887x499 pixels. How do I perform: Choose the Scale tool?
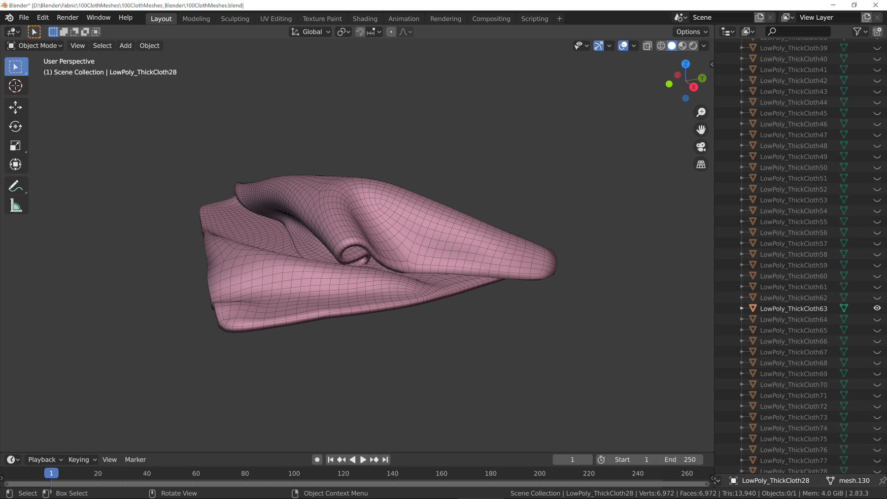(x=16, y=146)
